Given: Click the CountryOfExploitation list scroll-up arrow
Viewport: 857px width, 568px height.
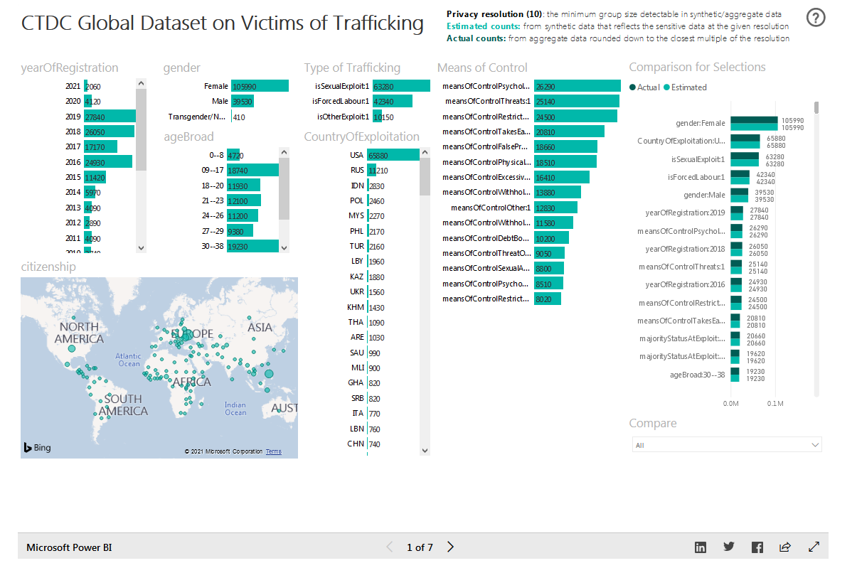Looking at the screenshot, I should (x=425, y=152).
